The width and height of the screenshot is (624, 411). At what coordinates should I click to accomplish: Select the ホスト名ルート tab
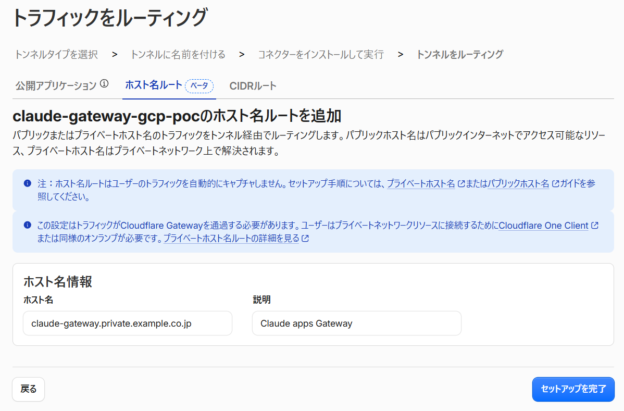154,85
